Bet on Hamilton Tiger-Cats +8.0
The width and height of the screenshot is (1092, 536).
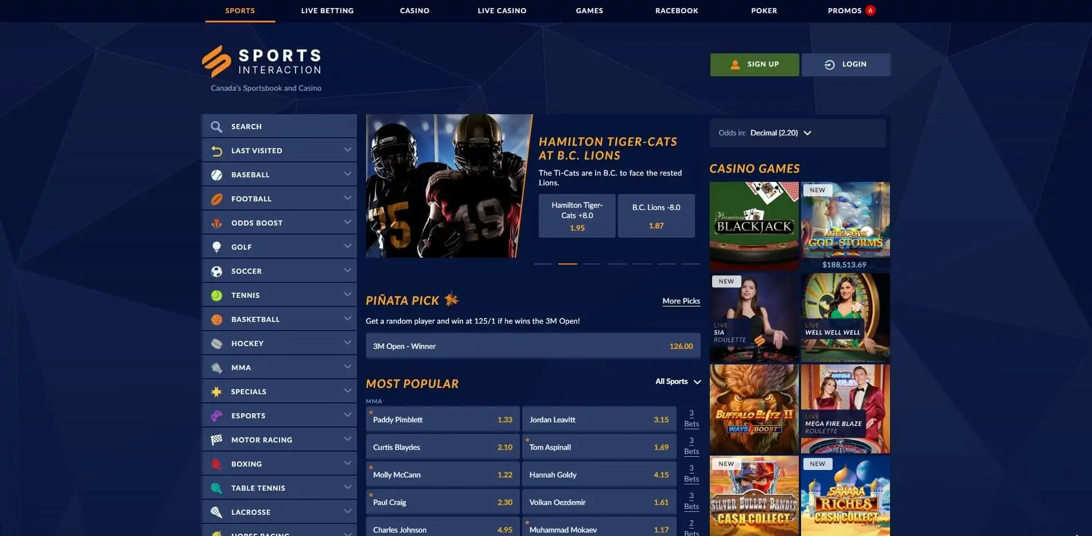(577, 216)
